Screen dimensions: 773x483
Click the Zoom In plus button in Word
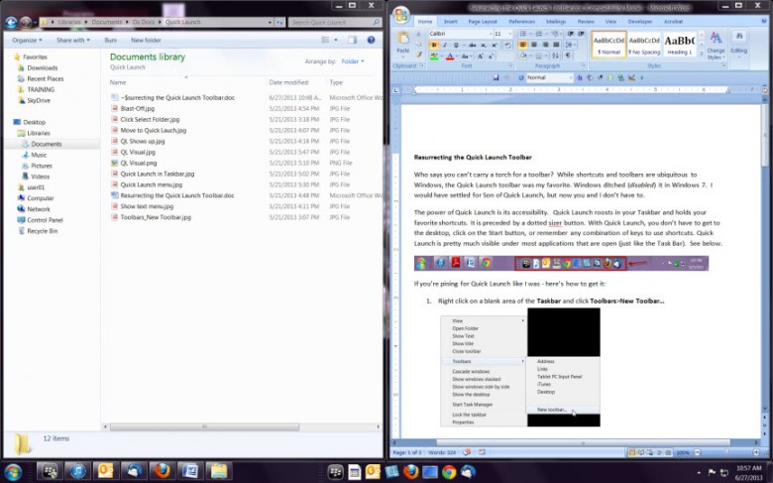tap(756, 452)
